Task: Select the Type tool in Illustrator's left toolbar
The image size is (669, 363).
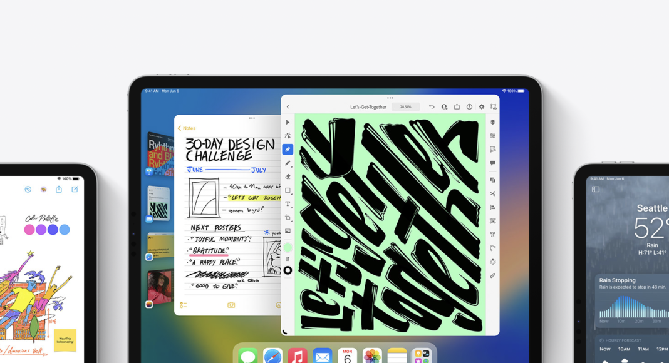Action: tap(288, 204)
